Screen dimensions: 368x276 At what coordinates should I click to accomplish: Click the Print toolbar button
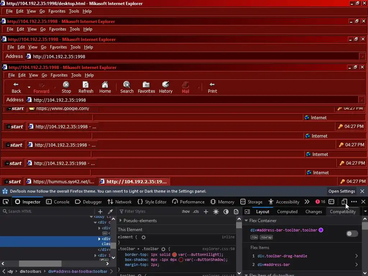212,88
